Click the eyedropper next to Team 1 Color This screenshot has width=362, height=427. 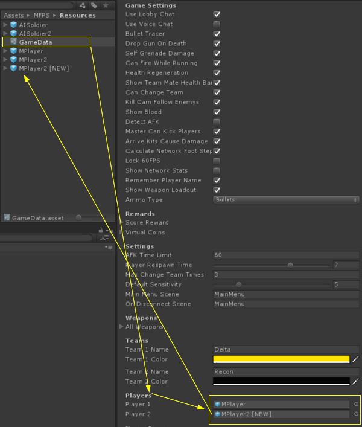[355, 359]
